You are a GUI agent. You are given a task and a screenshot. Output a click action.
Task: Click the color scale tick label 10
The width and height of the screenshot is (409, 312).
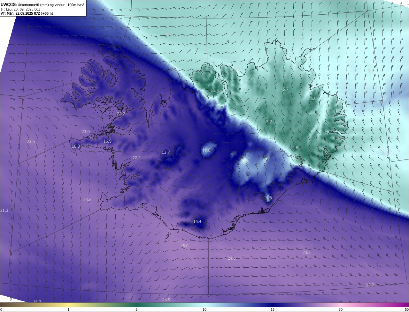click(x=204, y=309)
